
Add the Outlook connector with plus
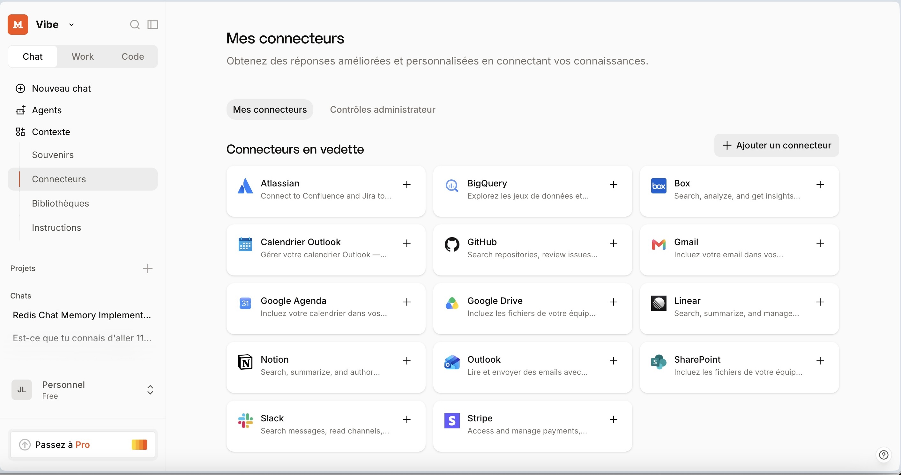pos(613,361)
